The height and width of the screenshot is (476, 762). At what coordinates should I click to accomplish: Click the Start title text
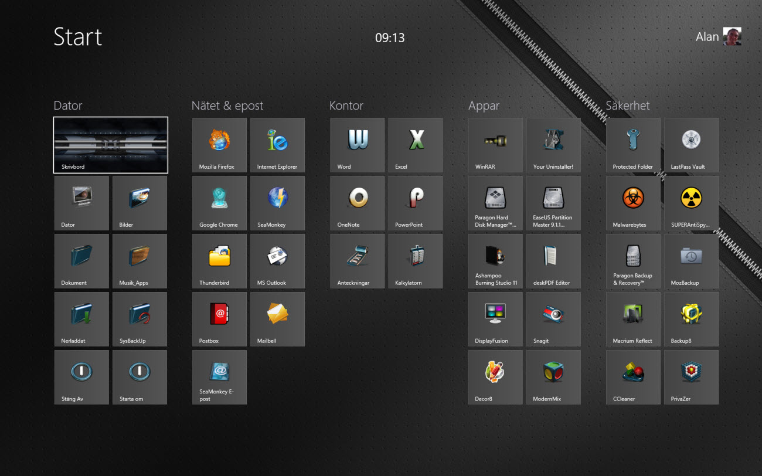tap(78, 36)
